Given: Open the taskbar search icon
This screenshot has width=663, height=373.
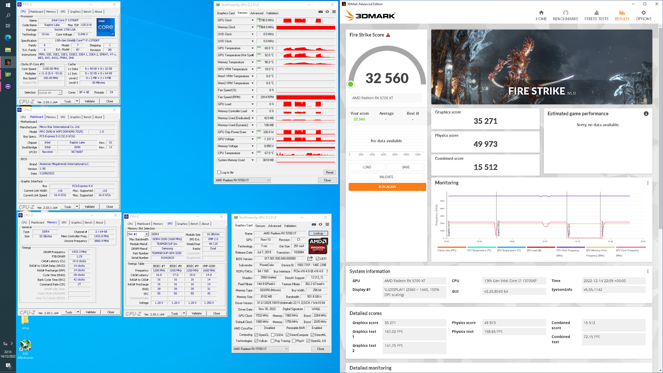Looking at the screenshot, I should tap(8, 16).
